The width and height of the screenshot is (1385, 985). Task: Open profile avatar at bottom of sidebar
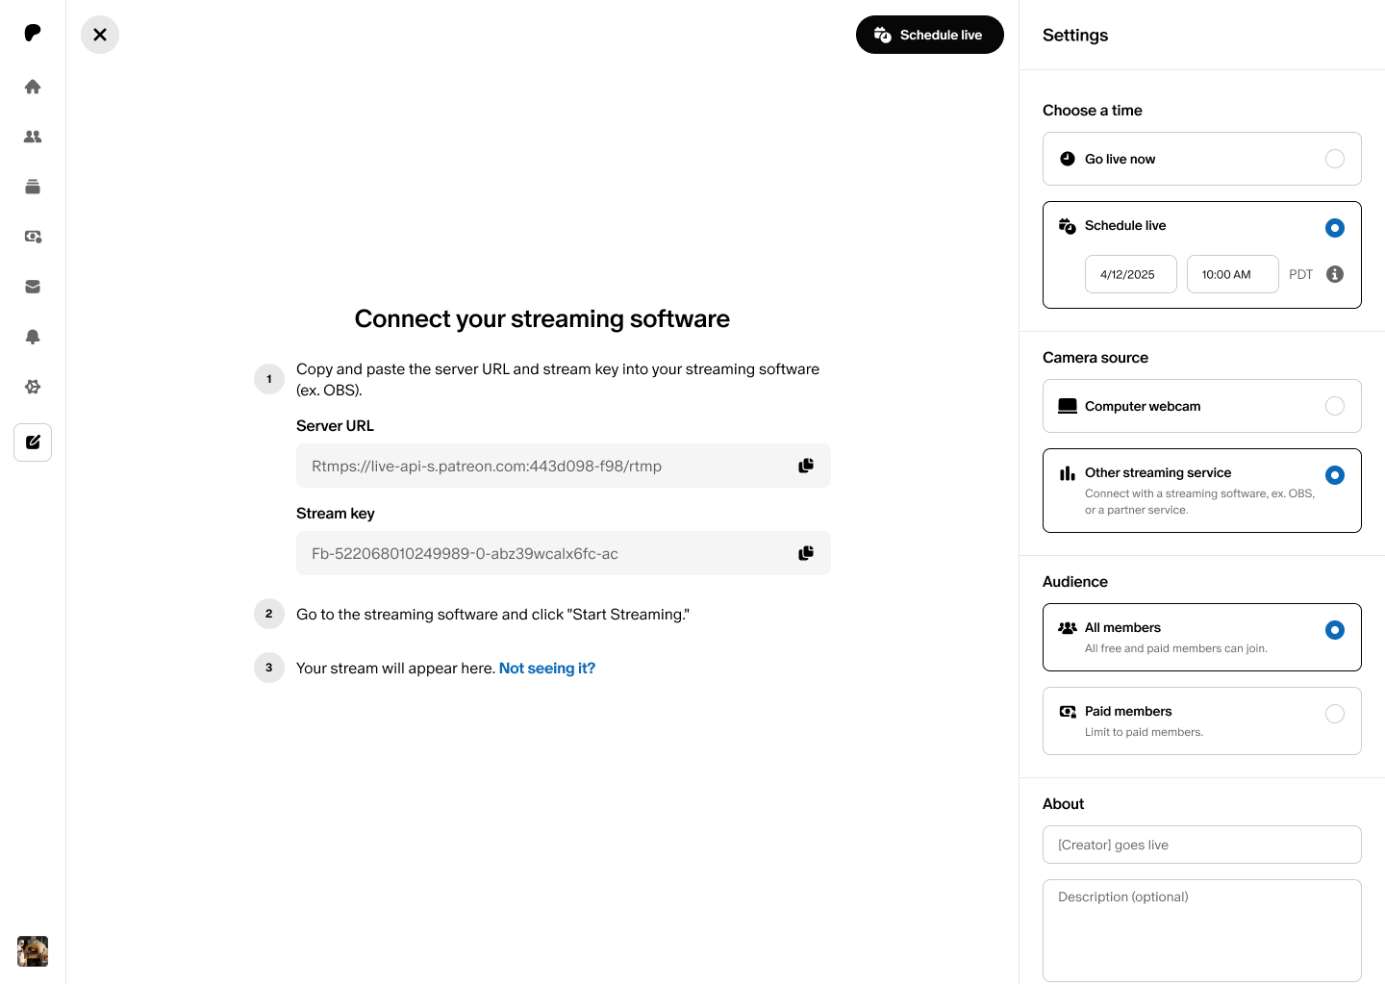click(x=33, y=951)
